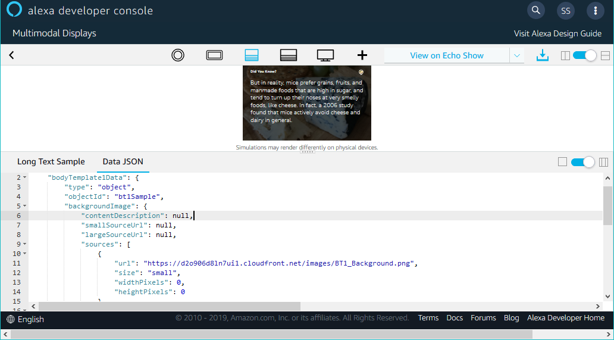
Task: Toggle the editor pane layout switch
Action: click(582, 162)
